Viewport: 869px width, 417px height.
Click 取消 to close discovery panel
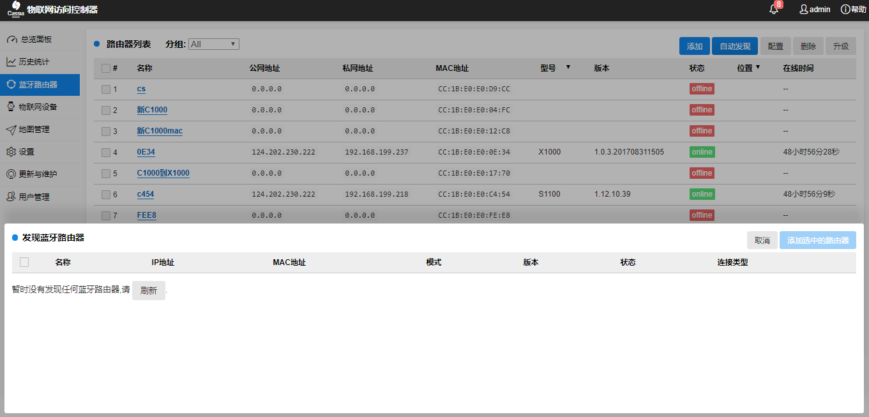762,241
